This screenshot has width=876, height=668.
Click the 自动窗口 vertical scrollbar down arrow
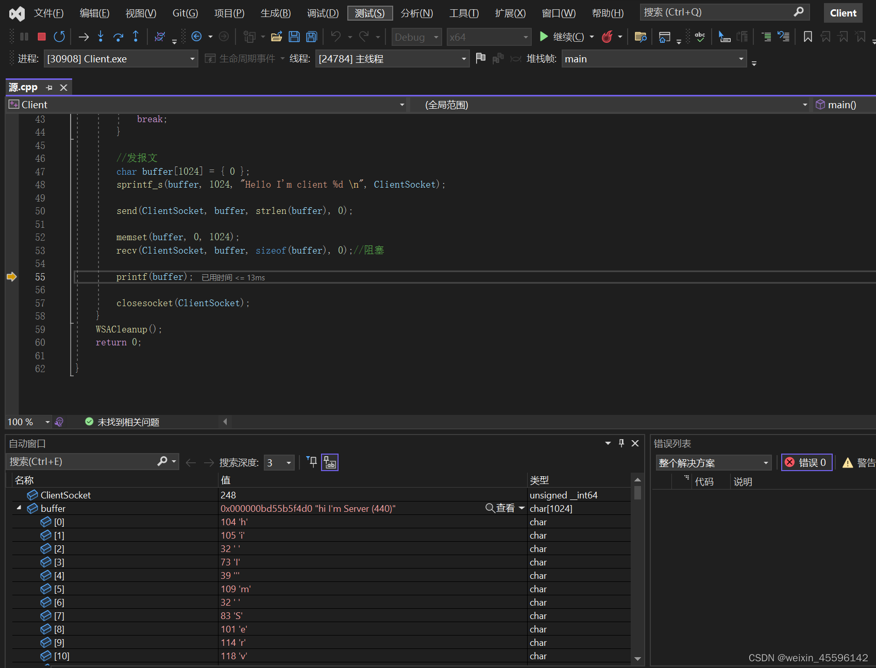point(637,658)
